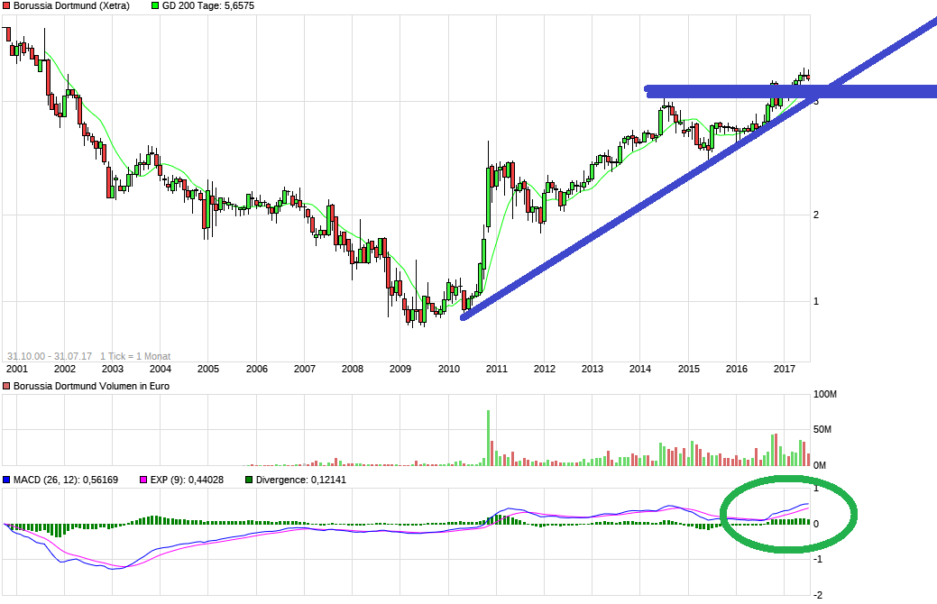Viewport: 937px width, 604px height.
Task: Click the green GD 200 Tage legend swatch
Action: (x=155, y=6)
